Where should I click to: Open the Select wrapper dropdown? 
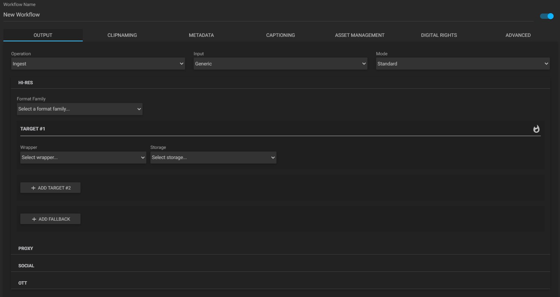(83, 158)
